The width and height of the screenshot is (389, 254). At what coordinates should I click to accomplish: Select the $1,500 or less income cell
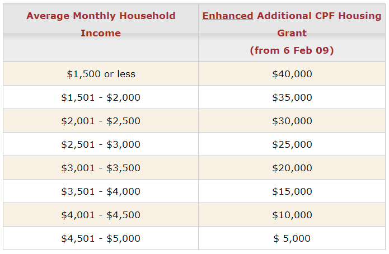[x=101, y=74]
